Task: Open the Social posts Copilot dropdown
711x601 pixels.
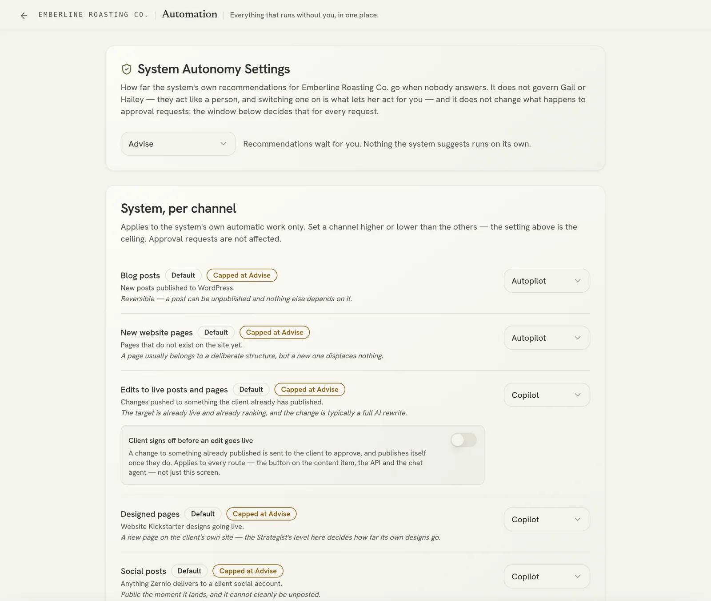Action: (x=547, y=577)
